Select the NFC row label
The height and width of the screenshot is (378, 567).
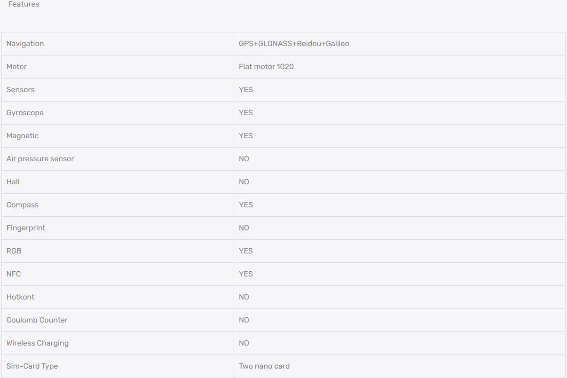pos(14,274)
